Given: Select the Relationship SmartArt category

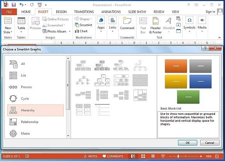Looking at the screenshot, I should (35, 122).
